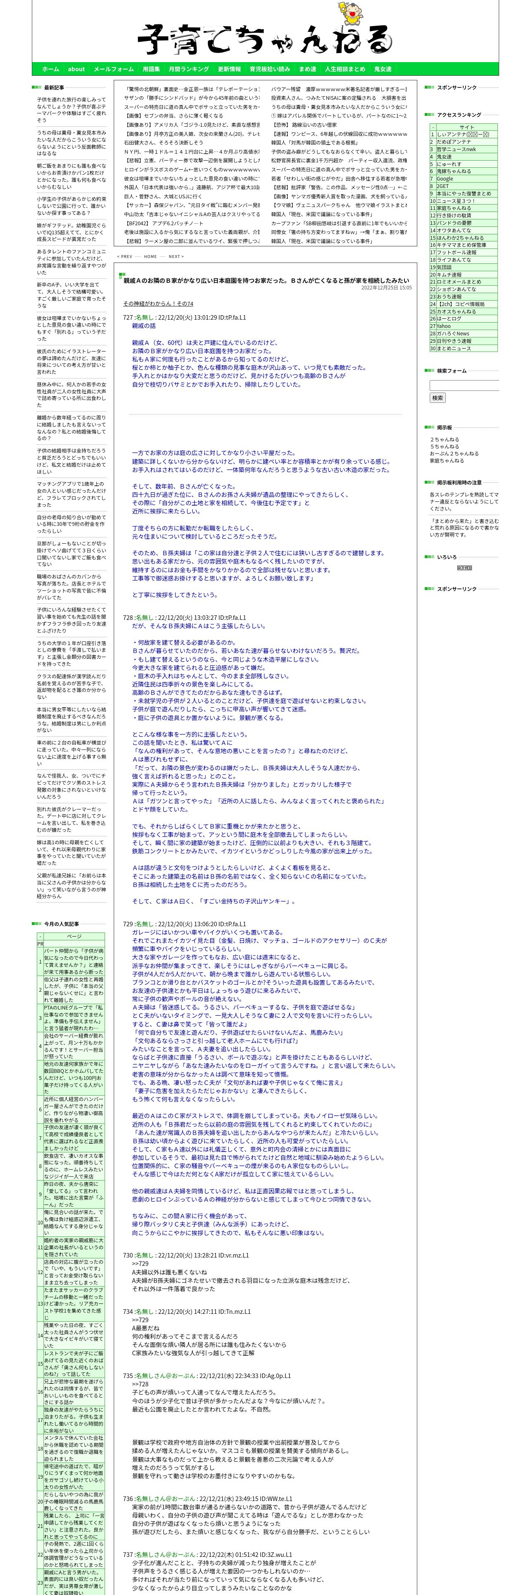Click Yahoo in access ranking
This screenshot has height=1595, width=531.
point(444,326)
